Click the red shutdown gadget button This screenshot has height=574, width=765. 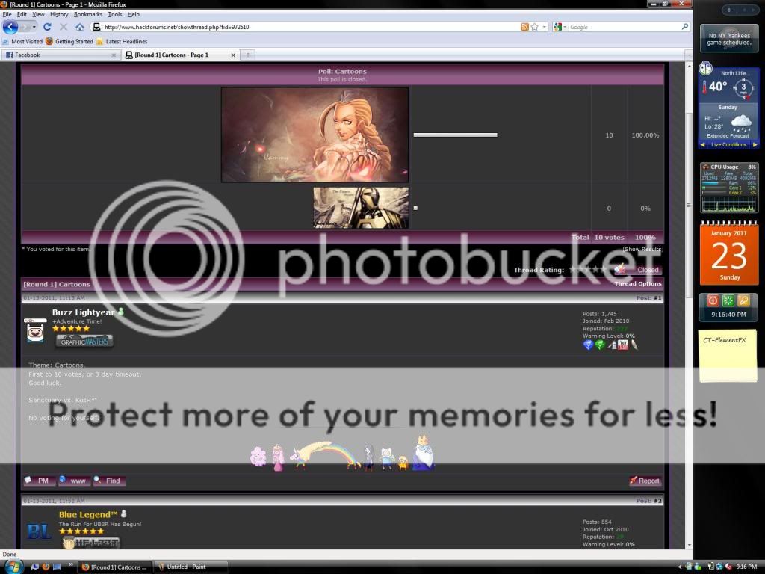713,300
